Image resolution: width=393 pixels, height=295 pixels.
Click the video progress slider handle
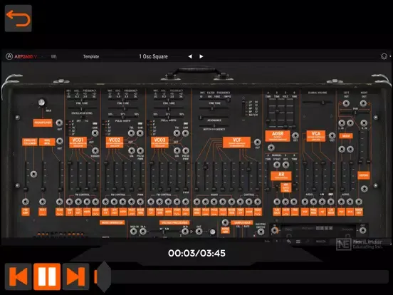tap(104, 276)
